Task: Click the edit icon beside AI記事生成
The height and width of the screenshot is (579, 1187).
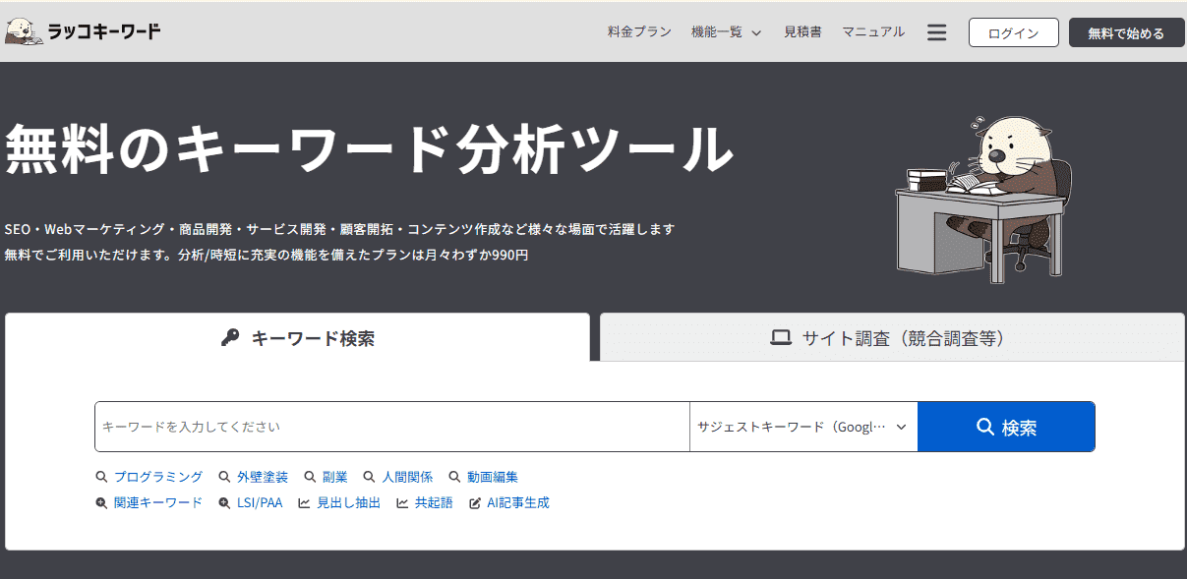Action: tap(475, 503)
